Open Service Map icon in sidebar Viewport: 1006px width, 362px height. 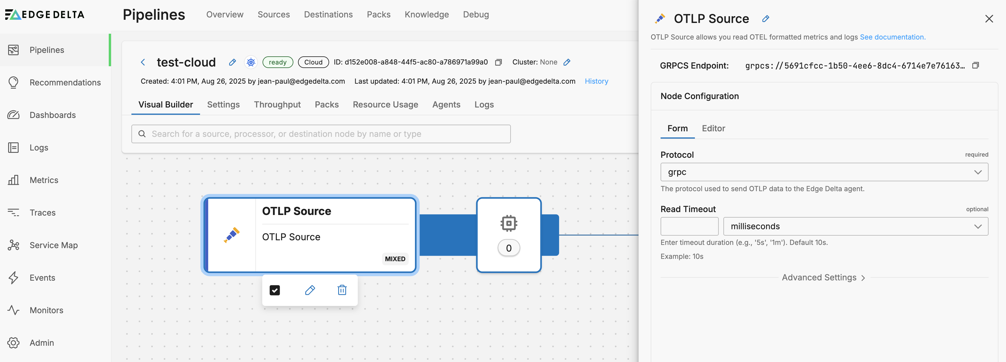pyautogui.click(x=13, y=245)
